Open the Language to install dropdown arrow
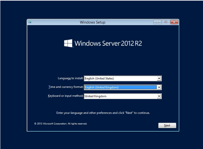 159,79
